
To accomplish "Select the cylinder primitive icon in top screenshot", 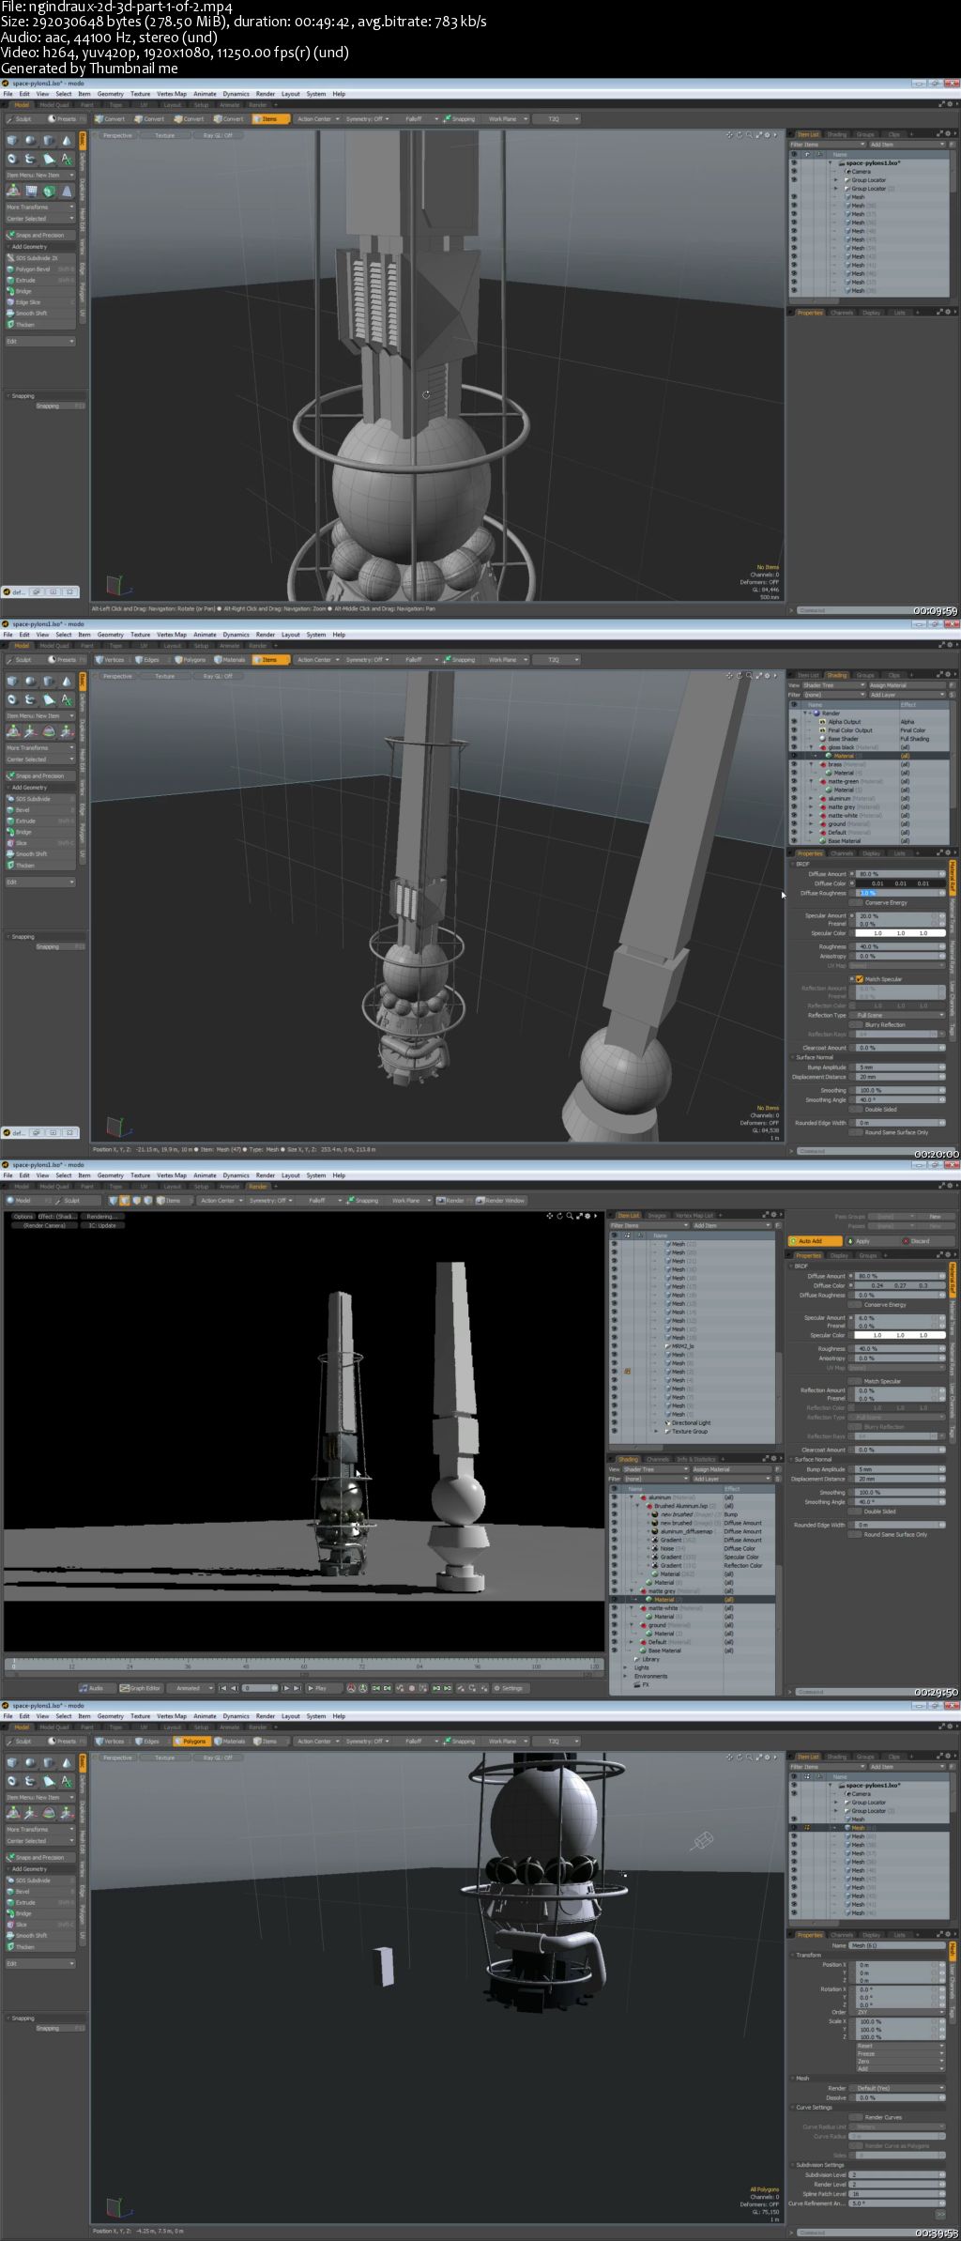I will coord(48,140).
